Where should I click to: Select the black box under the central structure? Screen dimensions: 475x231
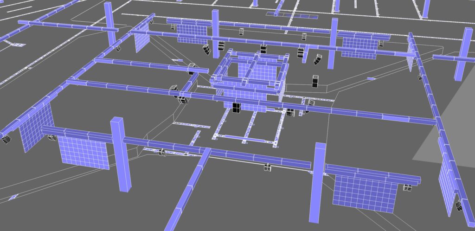pyautogui.click(x=237, y=108)
